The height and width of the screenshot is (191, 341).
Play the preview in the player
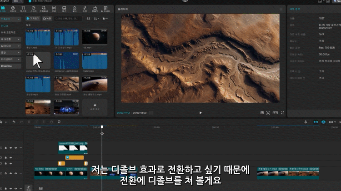tap(201, 112)
